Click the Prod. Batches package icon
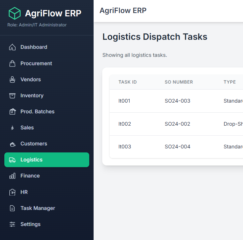Screen dimensions: 243x240 click(12, 112)
